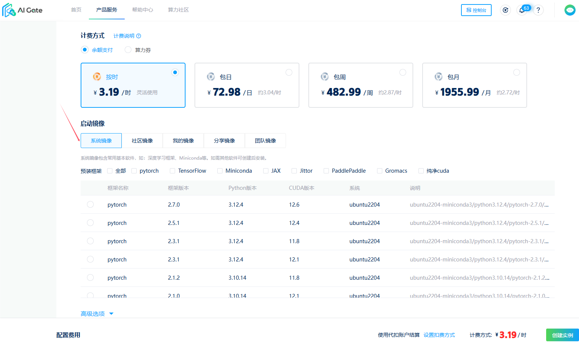Switch to 分享镜像 tab

click(x=224, y=141)
